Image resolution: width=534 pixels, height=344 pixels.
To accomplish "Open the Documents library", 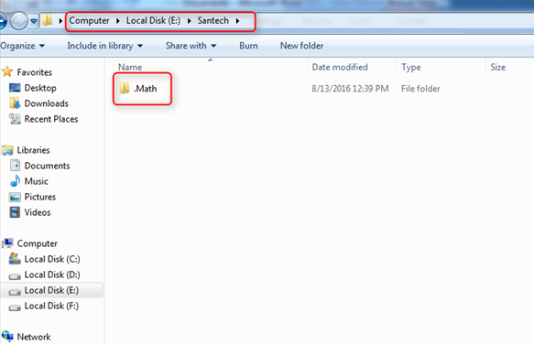I will point(47,166).
